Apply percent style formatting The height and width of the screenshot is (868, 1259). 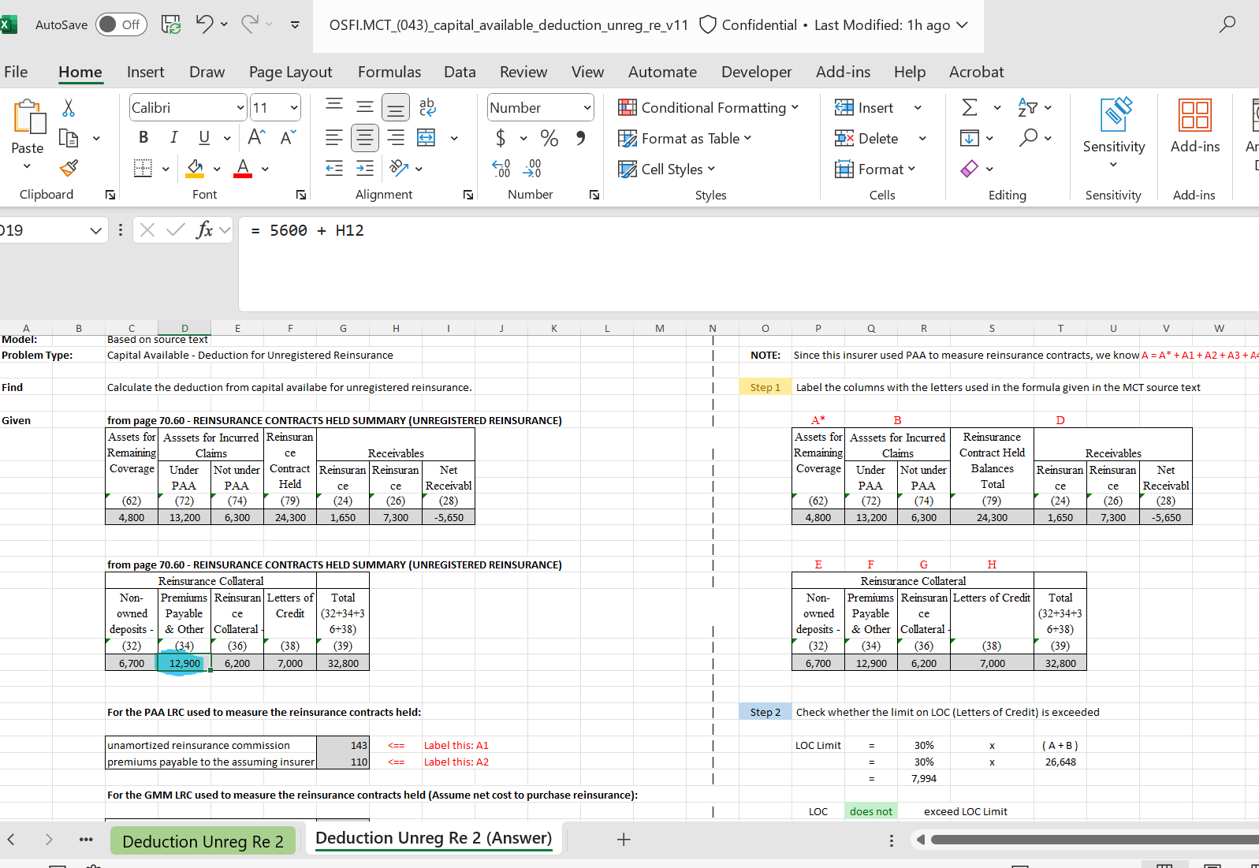click(549, 139)
